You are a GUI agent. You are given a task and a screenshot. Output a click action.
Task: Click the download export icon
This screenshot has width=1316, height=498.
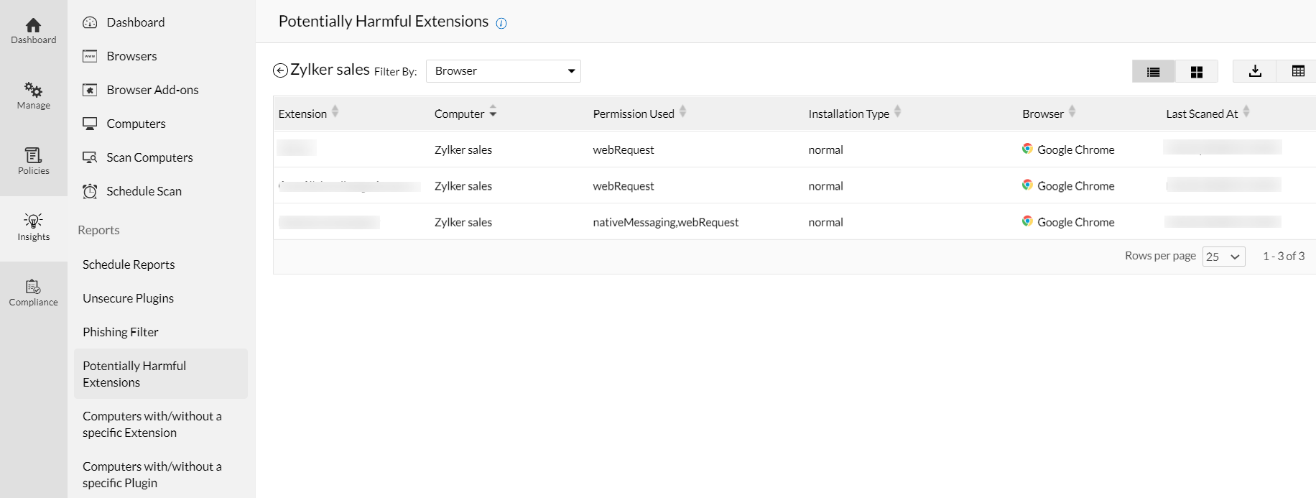pos(1255,71)
